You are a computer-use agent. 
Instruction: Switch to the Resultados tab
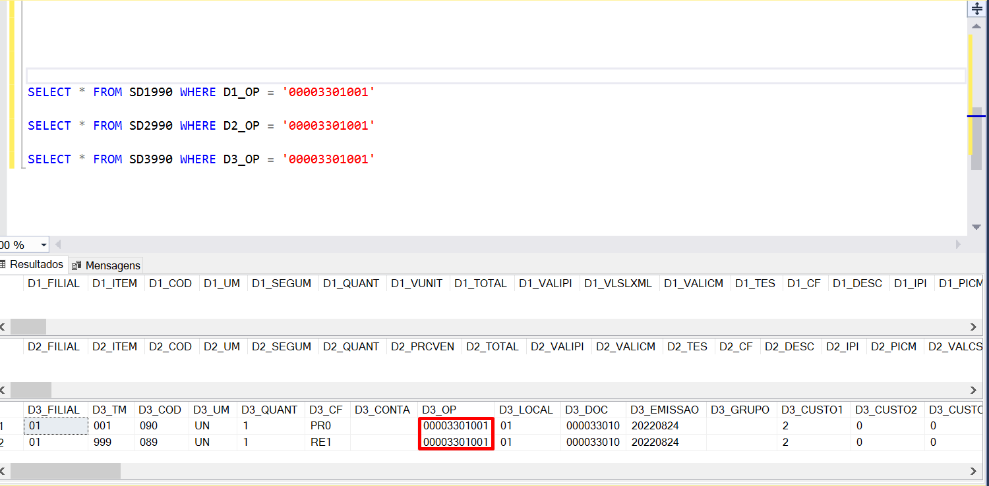click(33, 264)
